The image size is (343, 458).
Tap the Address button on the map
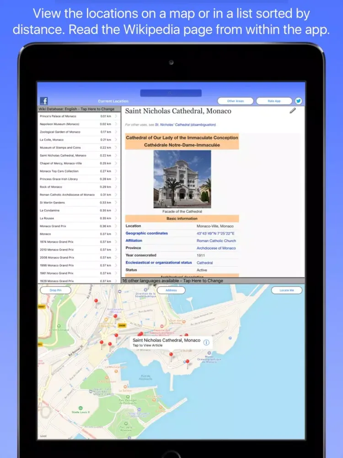point(171,290)
